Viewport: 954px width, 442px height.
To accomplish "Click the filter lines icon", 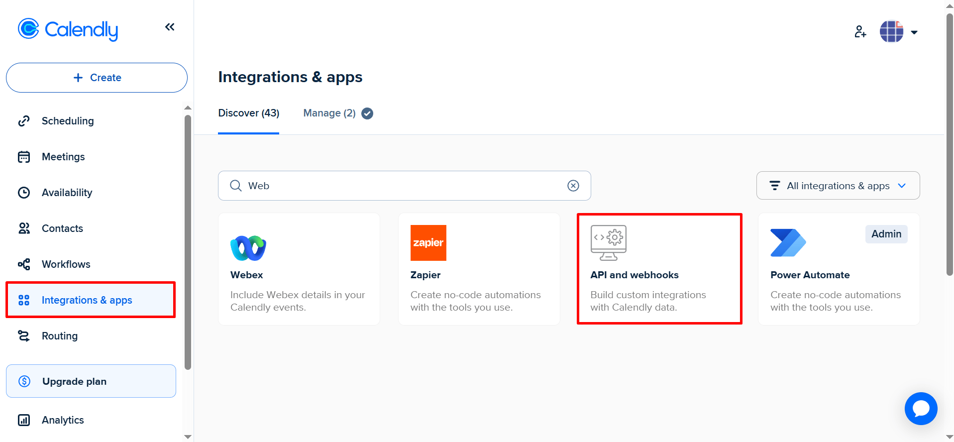I will coord(775,186).
